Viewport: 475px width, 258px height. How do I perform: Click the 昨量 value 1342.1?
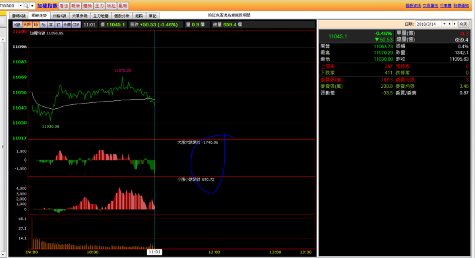click(x=462, y=53)
